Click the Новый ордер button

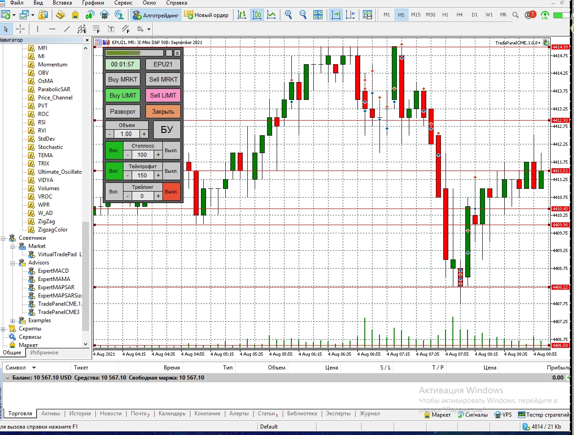click(207, 15)
